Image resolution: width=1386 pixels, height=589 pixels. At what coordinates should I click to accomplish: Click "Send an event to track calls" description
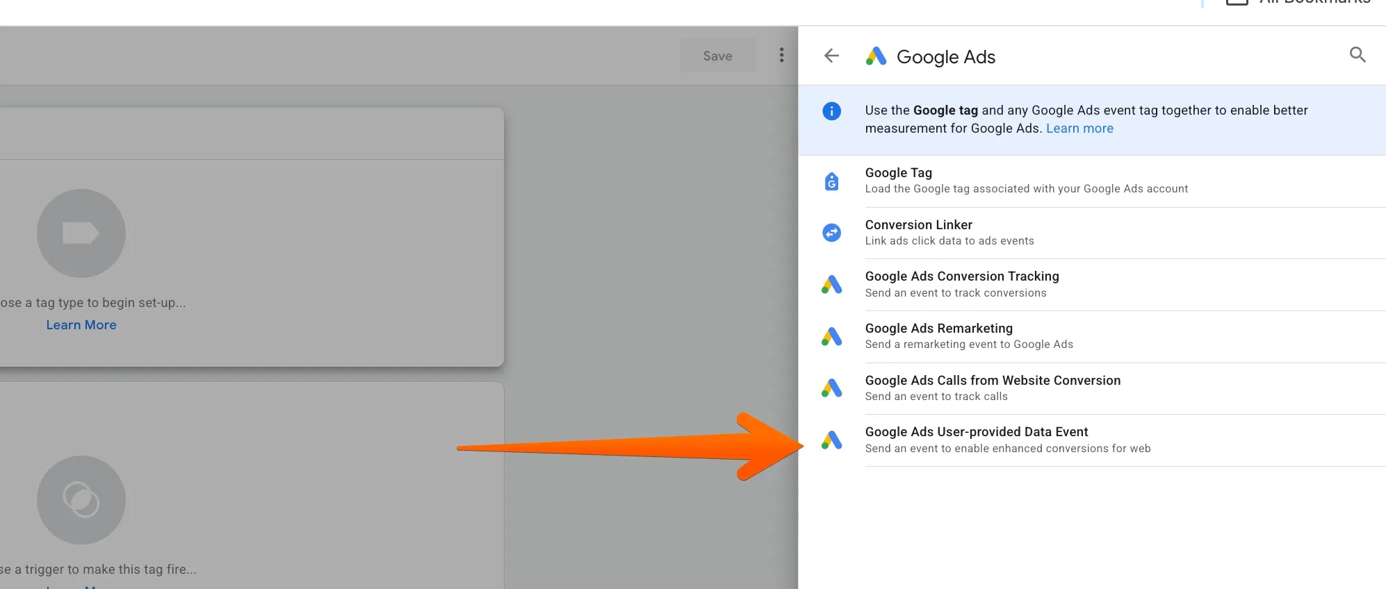click(x=936, y=397)
